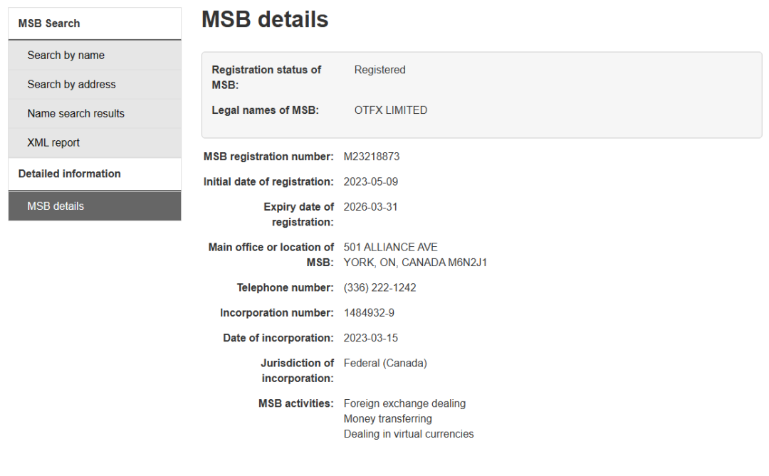Screen dimensions: 769x476
Task: Click initial registration date 2023-05-09
Action: coord(371,182)
